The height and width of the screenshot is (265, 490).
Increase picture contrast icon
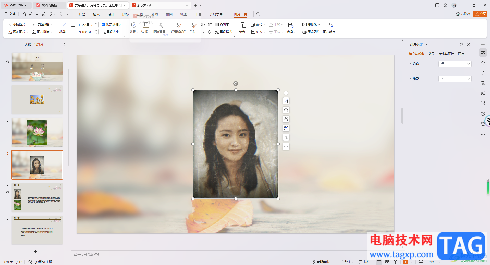[203, 25]
